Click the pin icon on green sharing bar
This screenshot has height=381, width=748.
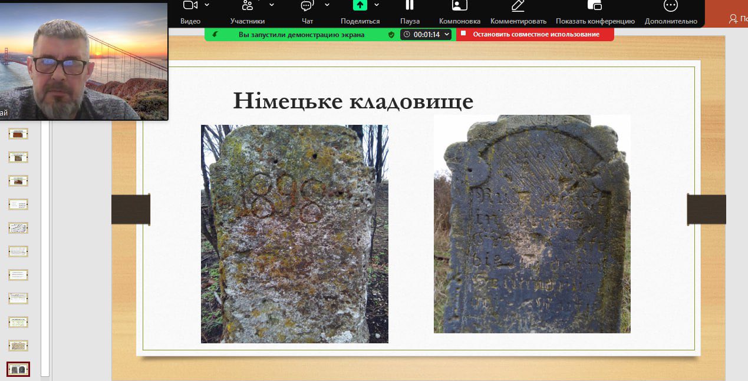tap(215, 35)
